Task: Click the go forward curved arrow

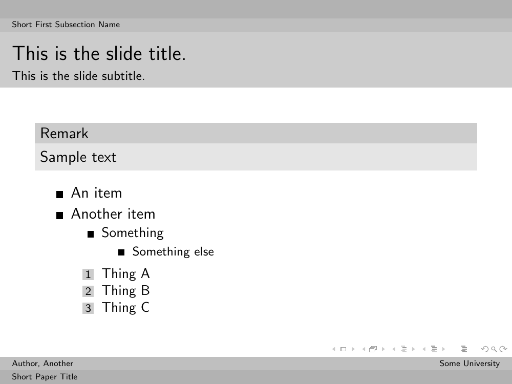Action: click(x=503, y=349)
